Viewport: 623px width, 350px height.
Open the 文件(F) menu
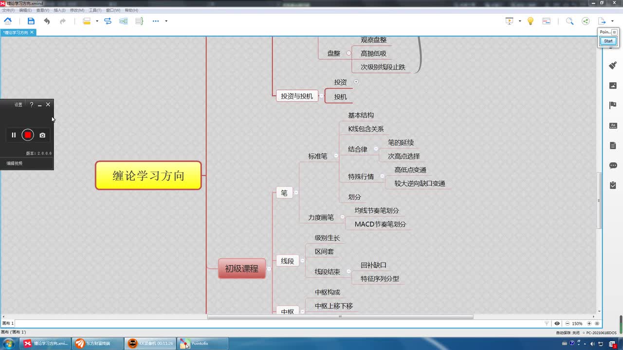pyautogui.click(x=8, y=10)
